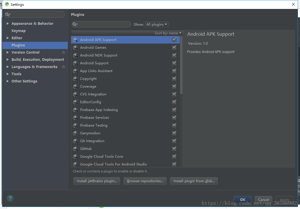Select the Tools category label
The width and height of the screenshot is (300, 209).
coord(16,74)
